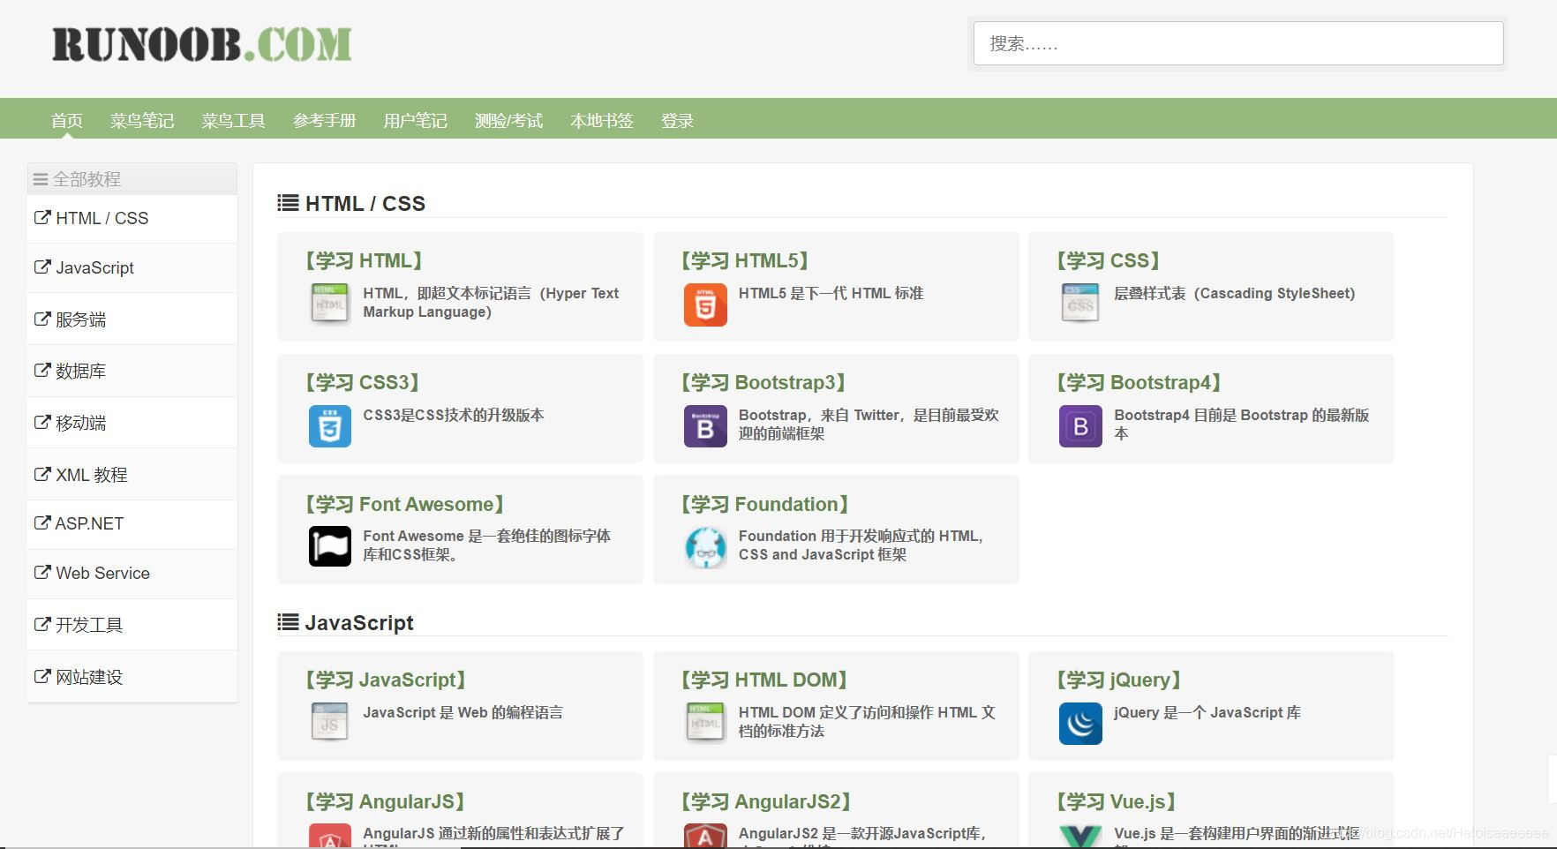Click the blue CSS3 shield icon
The width and height of the screenshot is (1557, 849).
[330, 426]
